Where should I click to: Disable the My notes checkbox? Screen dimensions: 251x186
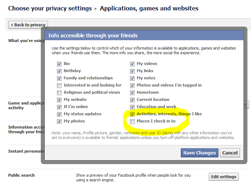132,78
